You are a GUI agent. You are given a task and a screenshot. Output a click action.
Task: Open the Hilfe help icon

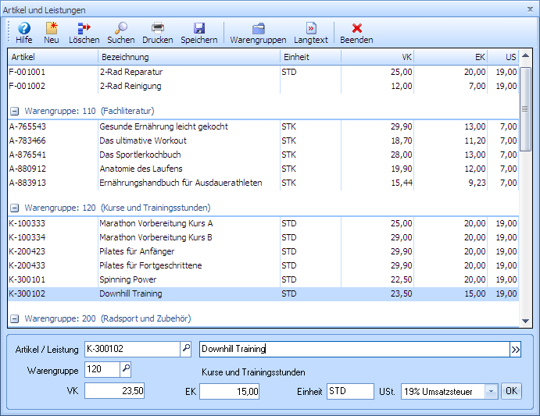(23, 33)
